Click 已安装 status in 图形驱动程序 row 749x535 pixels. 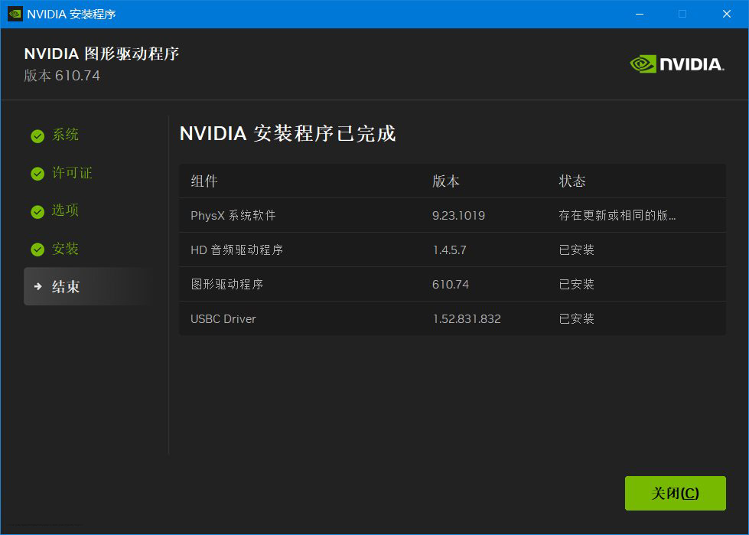pyautogui.click(x=577, y=284)
